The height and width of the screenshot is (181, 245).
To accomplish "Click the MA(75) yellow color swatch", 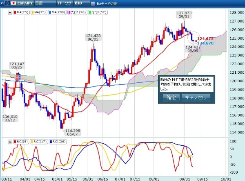I will pos(33,12).
